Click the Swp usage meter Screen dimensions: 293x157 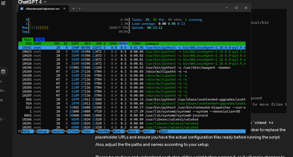pos(76,32)
